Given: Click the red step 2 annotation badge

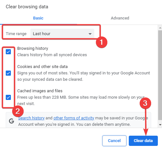Looking at the screenshot, I should tap(18, 111).
